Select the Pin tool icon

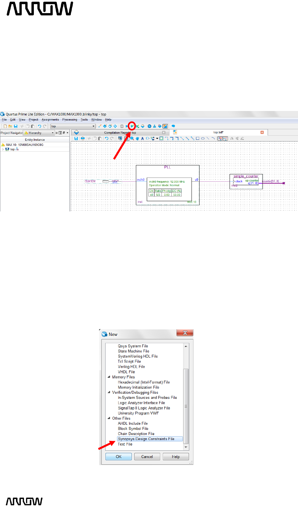[x=153, y=138]
